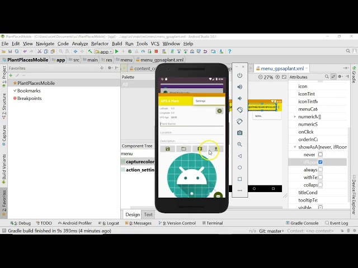Image resolution: width=358 pixels, height=268 pixels.
Task: Click the add favorites plus icon
Action: click(11, 75)
